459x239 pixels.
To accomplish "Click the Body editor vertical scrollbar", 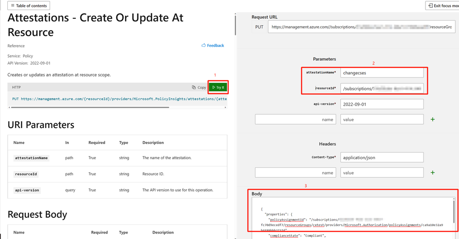I will click(x=454, y=212).
